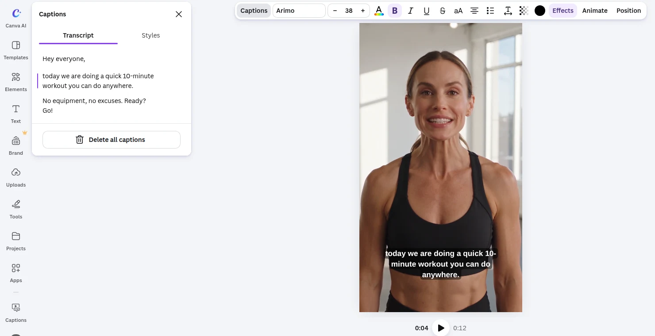Viewport: 655px width, 336px height.
Task: Switch to the Styles tab
Action: click(x=151, y=35)
